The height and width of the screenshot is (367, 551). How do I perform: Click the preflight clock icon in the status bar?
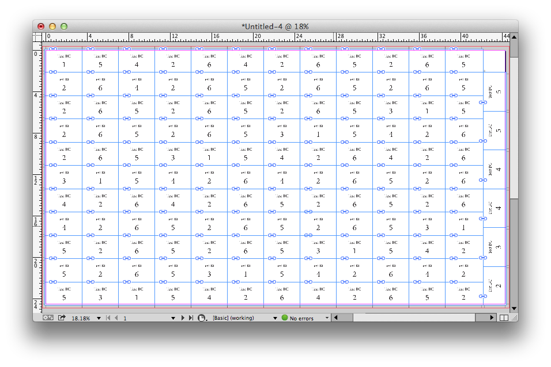202,318
